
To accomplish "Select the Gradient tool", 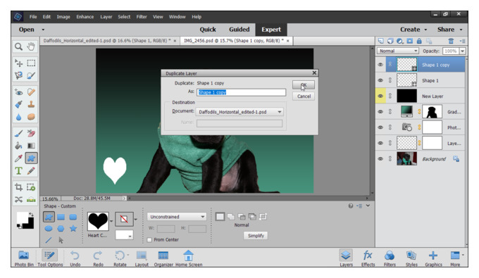I will click(x=31, y=146).
